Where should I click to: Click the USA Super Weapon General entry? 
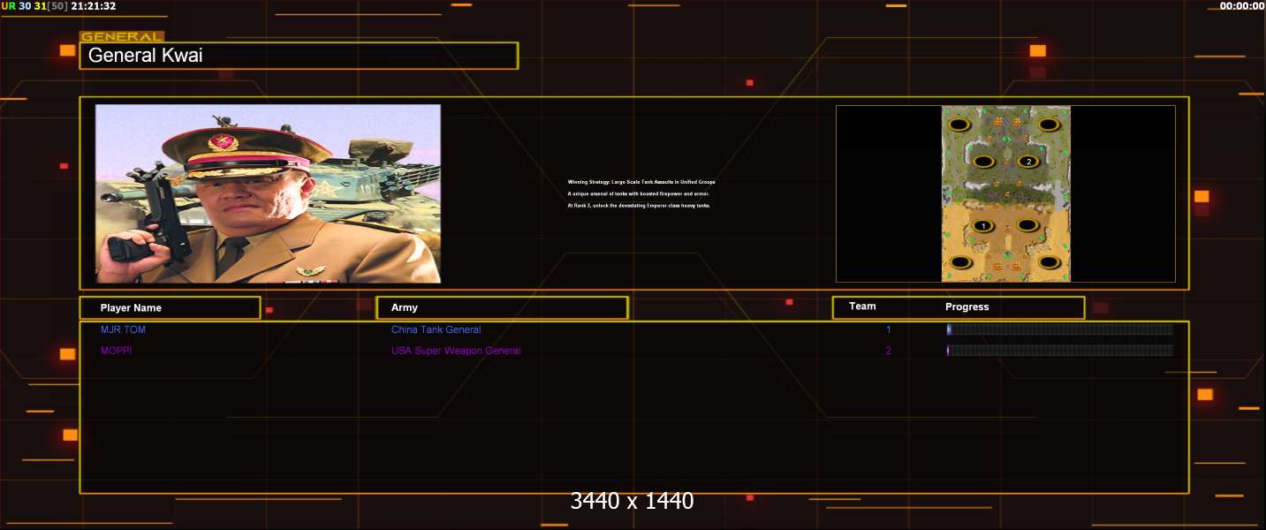456,351
